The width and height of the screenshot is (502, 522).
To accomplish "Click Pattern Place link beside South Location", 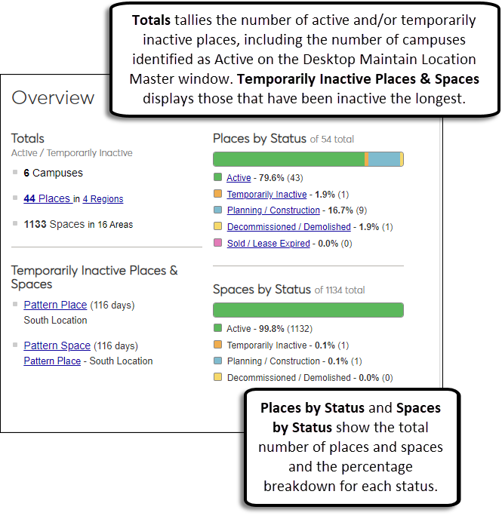I will (x=52, y=361).
